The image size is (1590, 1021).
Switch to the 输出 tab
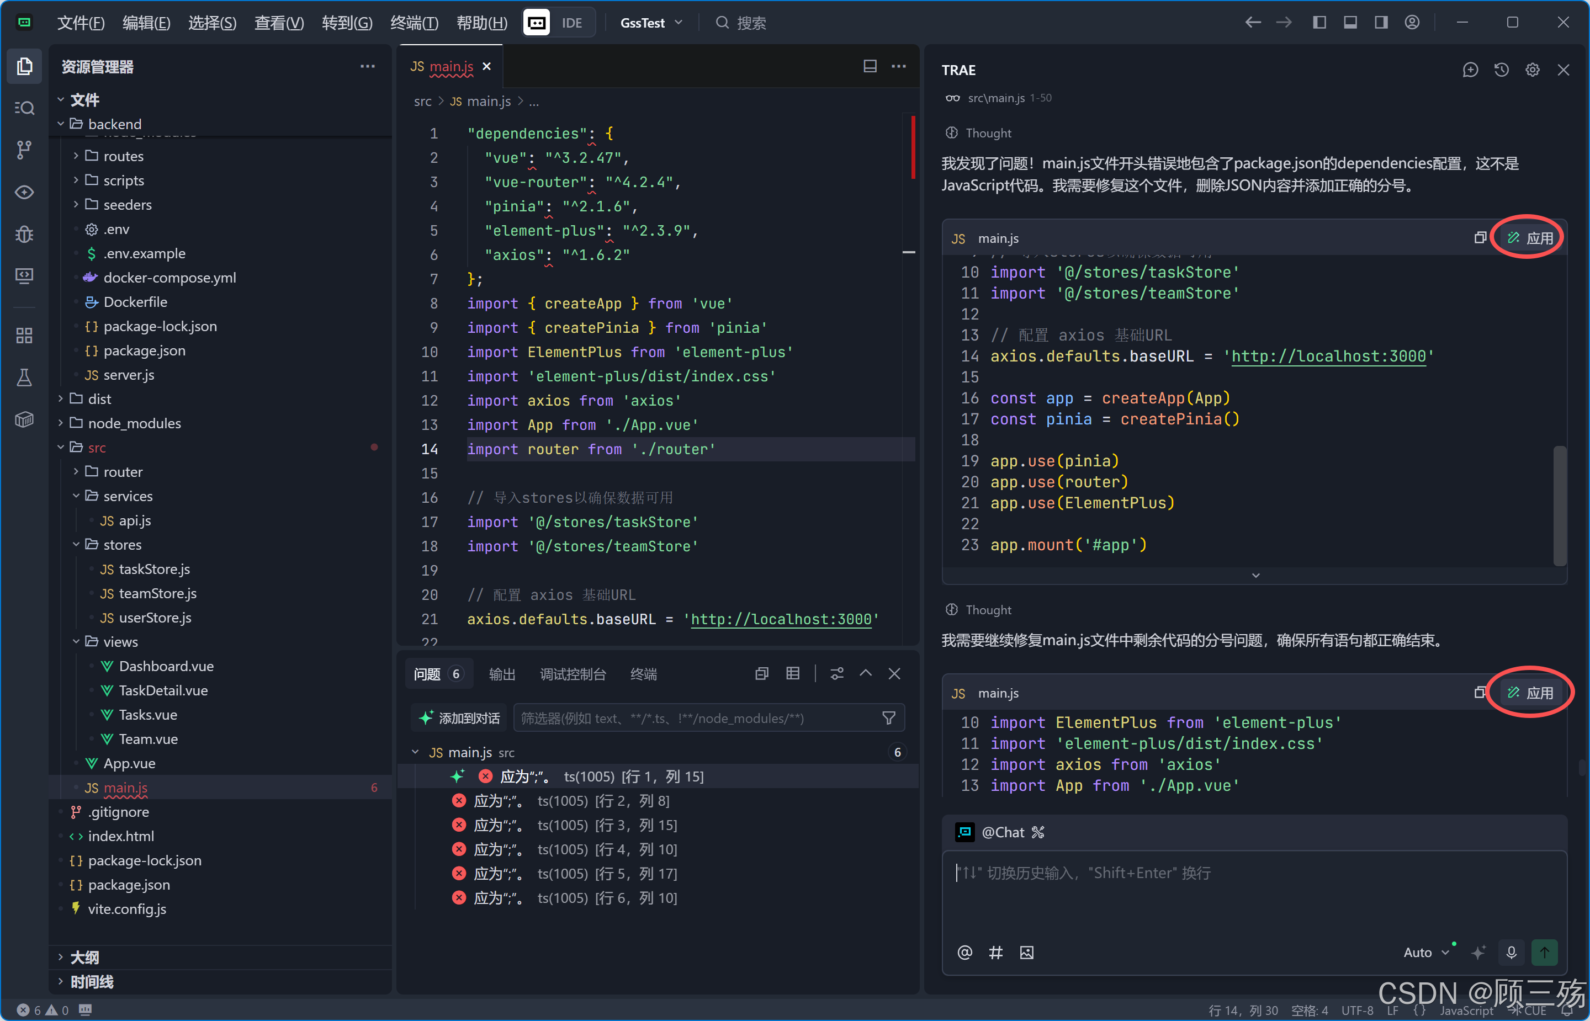click(501, 674)
